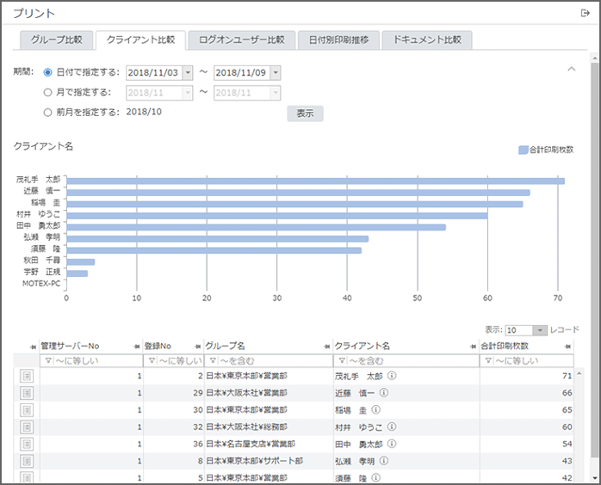Sort by 合計印刷枚数 column header
The height and width of the screenshot is (485, 601).
point(505,346)
